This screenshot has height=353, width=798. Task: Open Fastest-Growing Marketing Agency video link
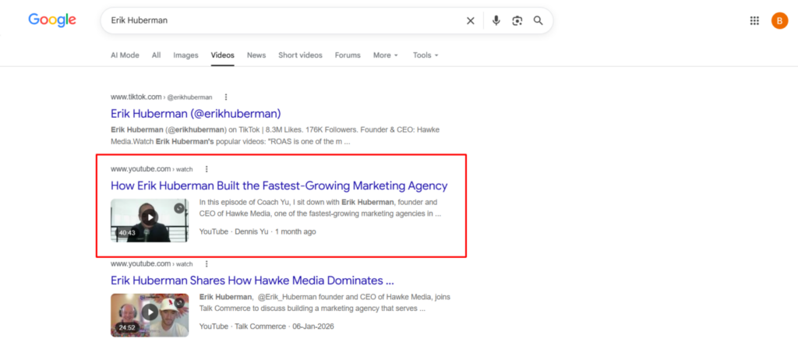click(x=279, y=185)
